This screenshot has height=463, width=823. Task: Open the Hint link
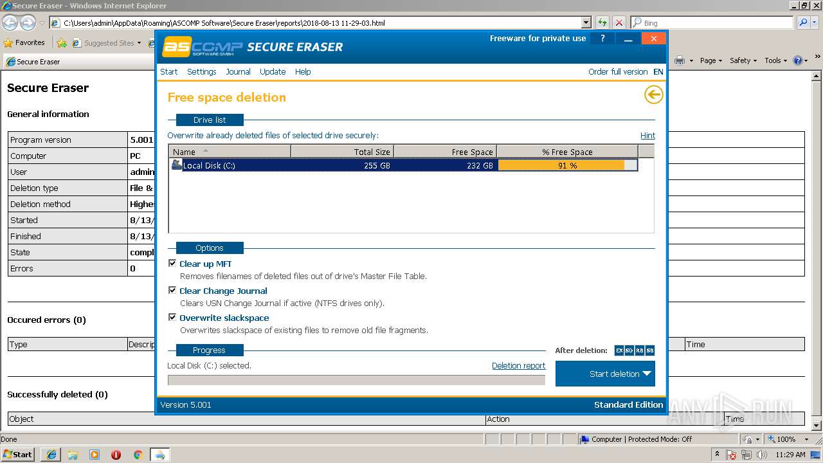pos(647,135)
